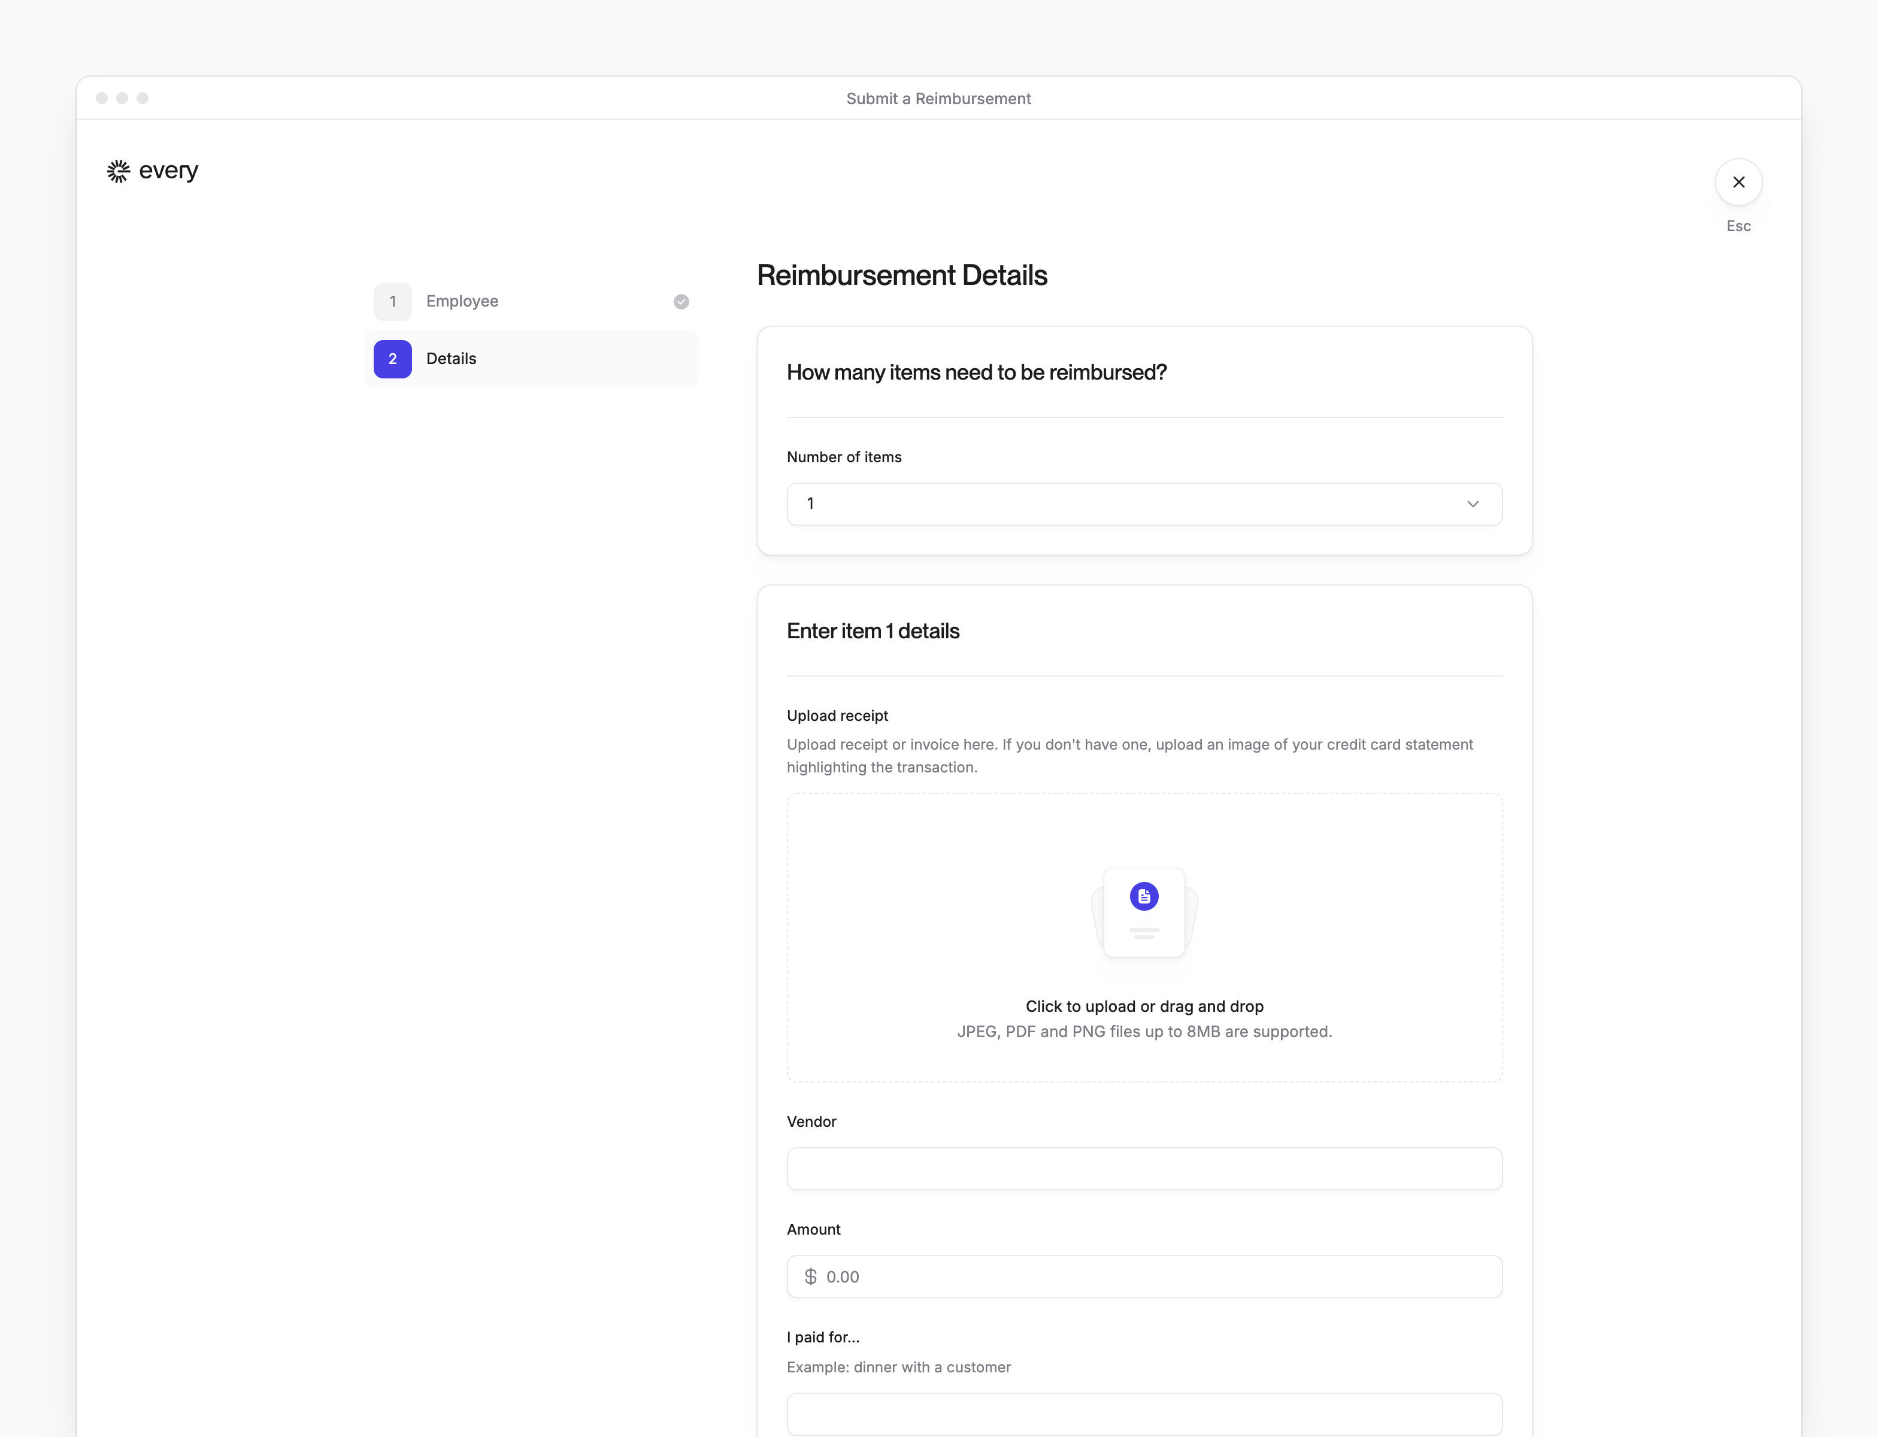Click 'JPEG, PDF and PNG files' support note
The image size is (1878, 1437).
1144,1032
